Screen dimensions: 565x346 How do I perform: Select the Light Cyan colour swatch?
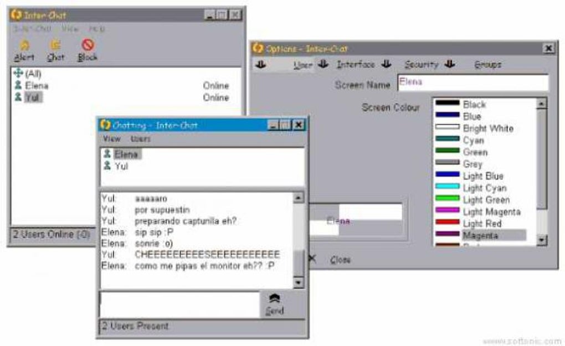point(448,186)
